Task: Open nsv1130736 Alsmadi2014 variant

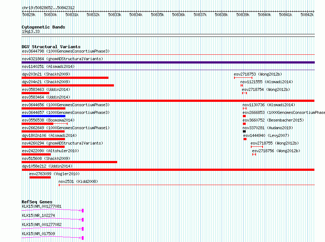Action: point(269,105)
